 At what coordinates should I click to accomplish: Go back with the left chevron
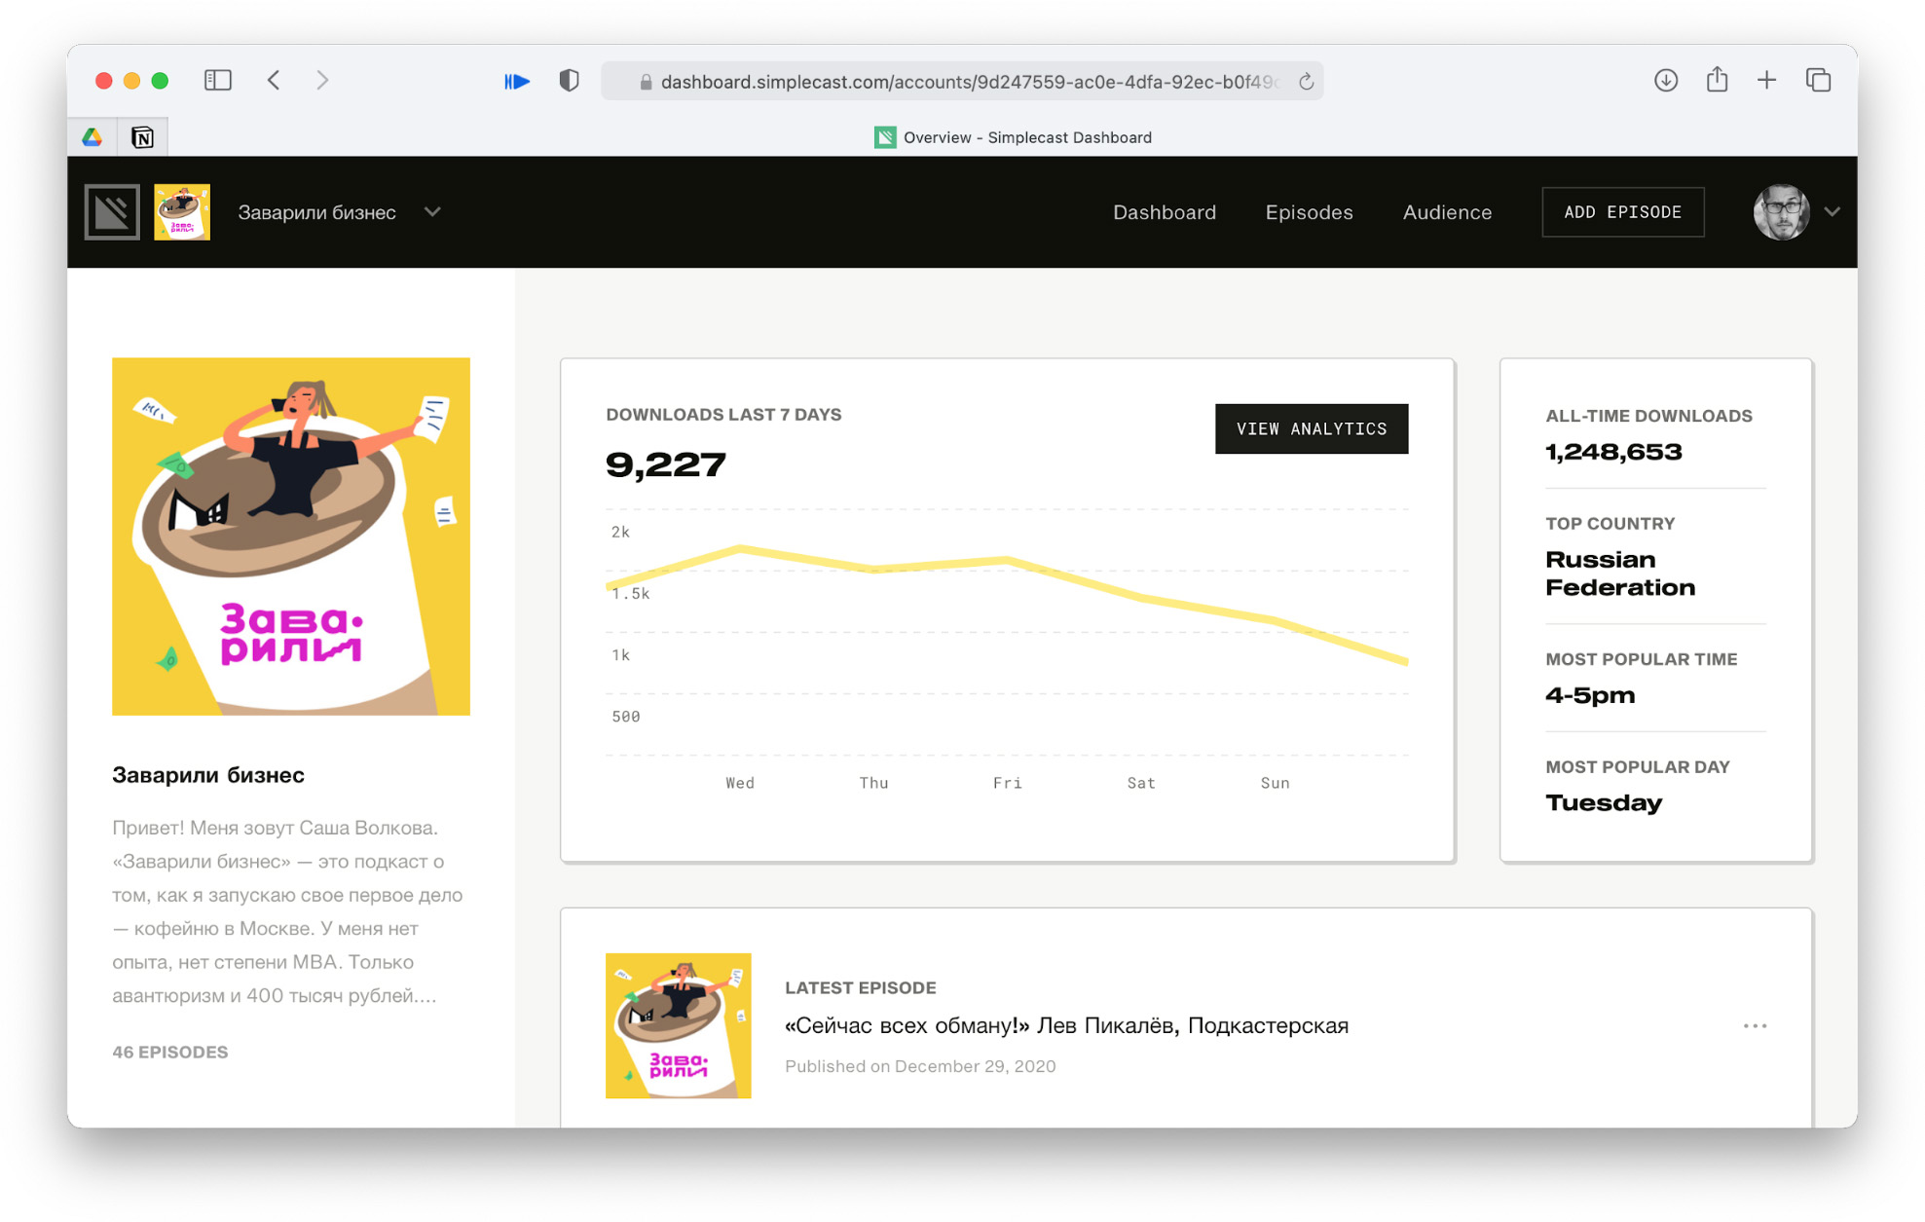(274, 80)
